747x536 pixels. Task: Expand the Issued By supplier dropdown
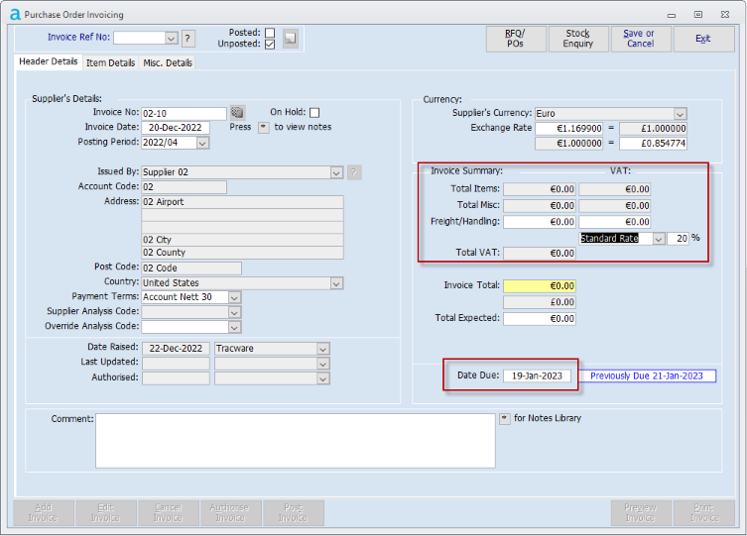click(336, 172)
